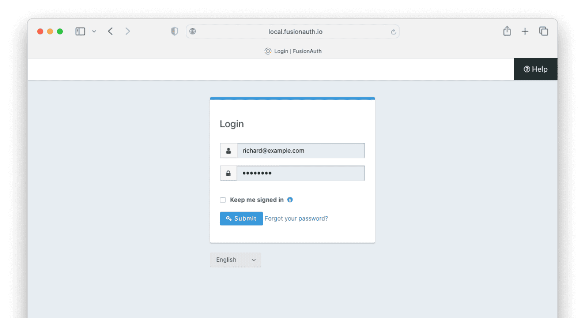Image resolution: width=585 pixels, height=318 pixels.
Task: Click the info icon beside Keep me signed in
Action: (x=290, y=199)
